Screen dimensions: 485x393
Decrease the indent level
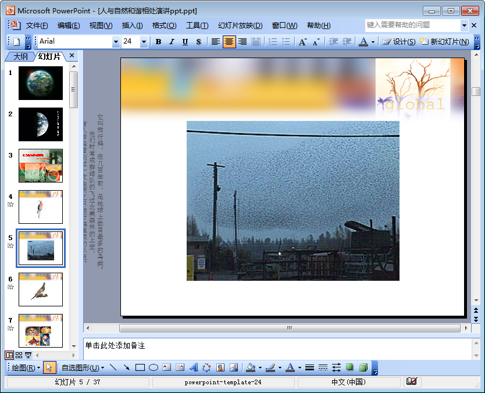tap(333, 42)
